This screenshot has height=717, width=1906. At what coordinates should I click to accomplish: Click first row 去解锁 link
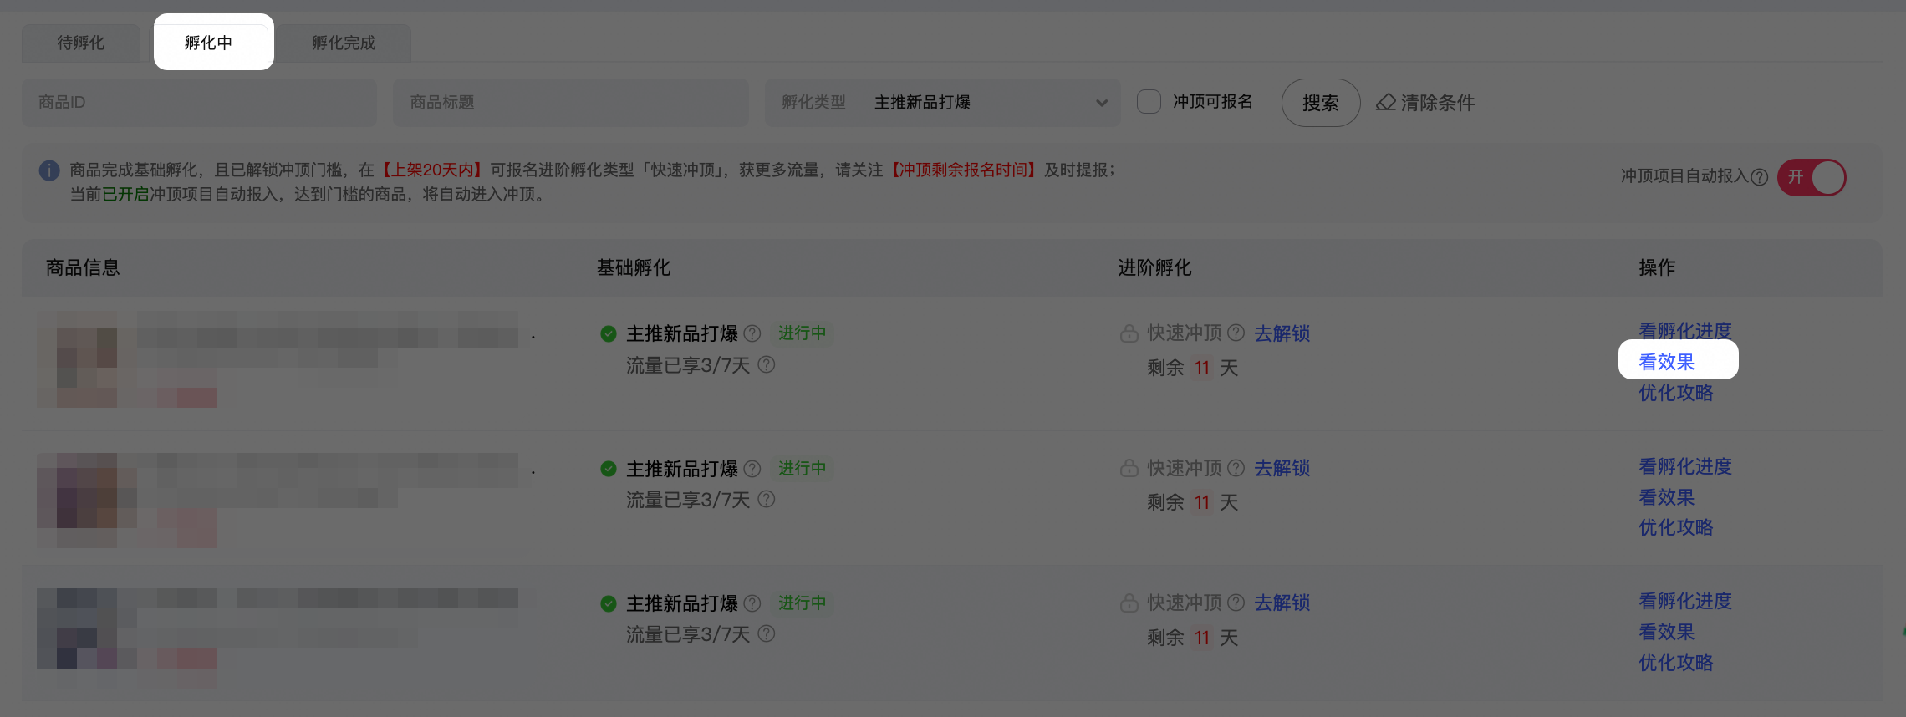point(1282,333)
